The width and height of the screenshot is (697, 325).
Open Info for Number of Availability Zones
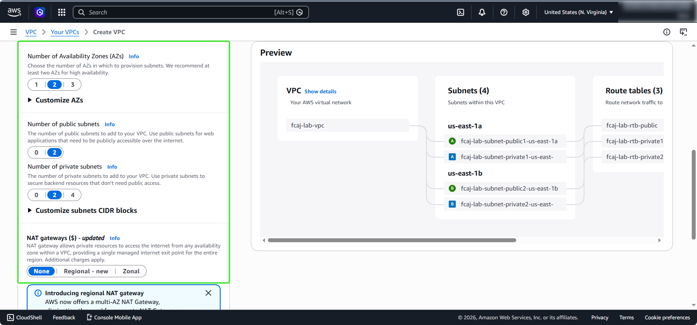134,57
